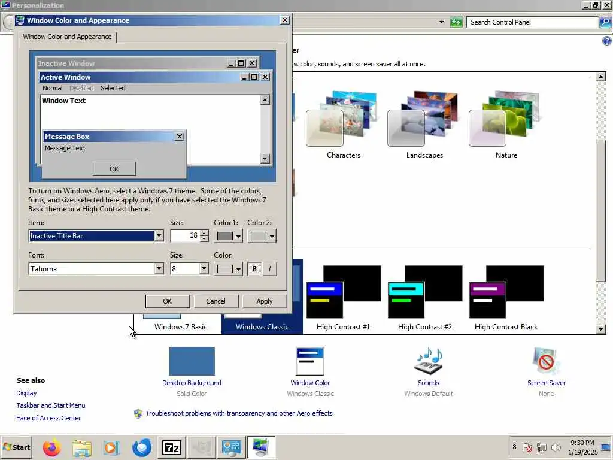Select the Characters theme

[343, 125]
